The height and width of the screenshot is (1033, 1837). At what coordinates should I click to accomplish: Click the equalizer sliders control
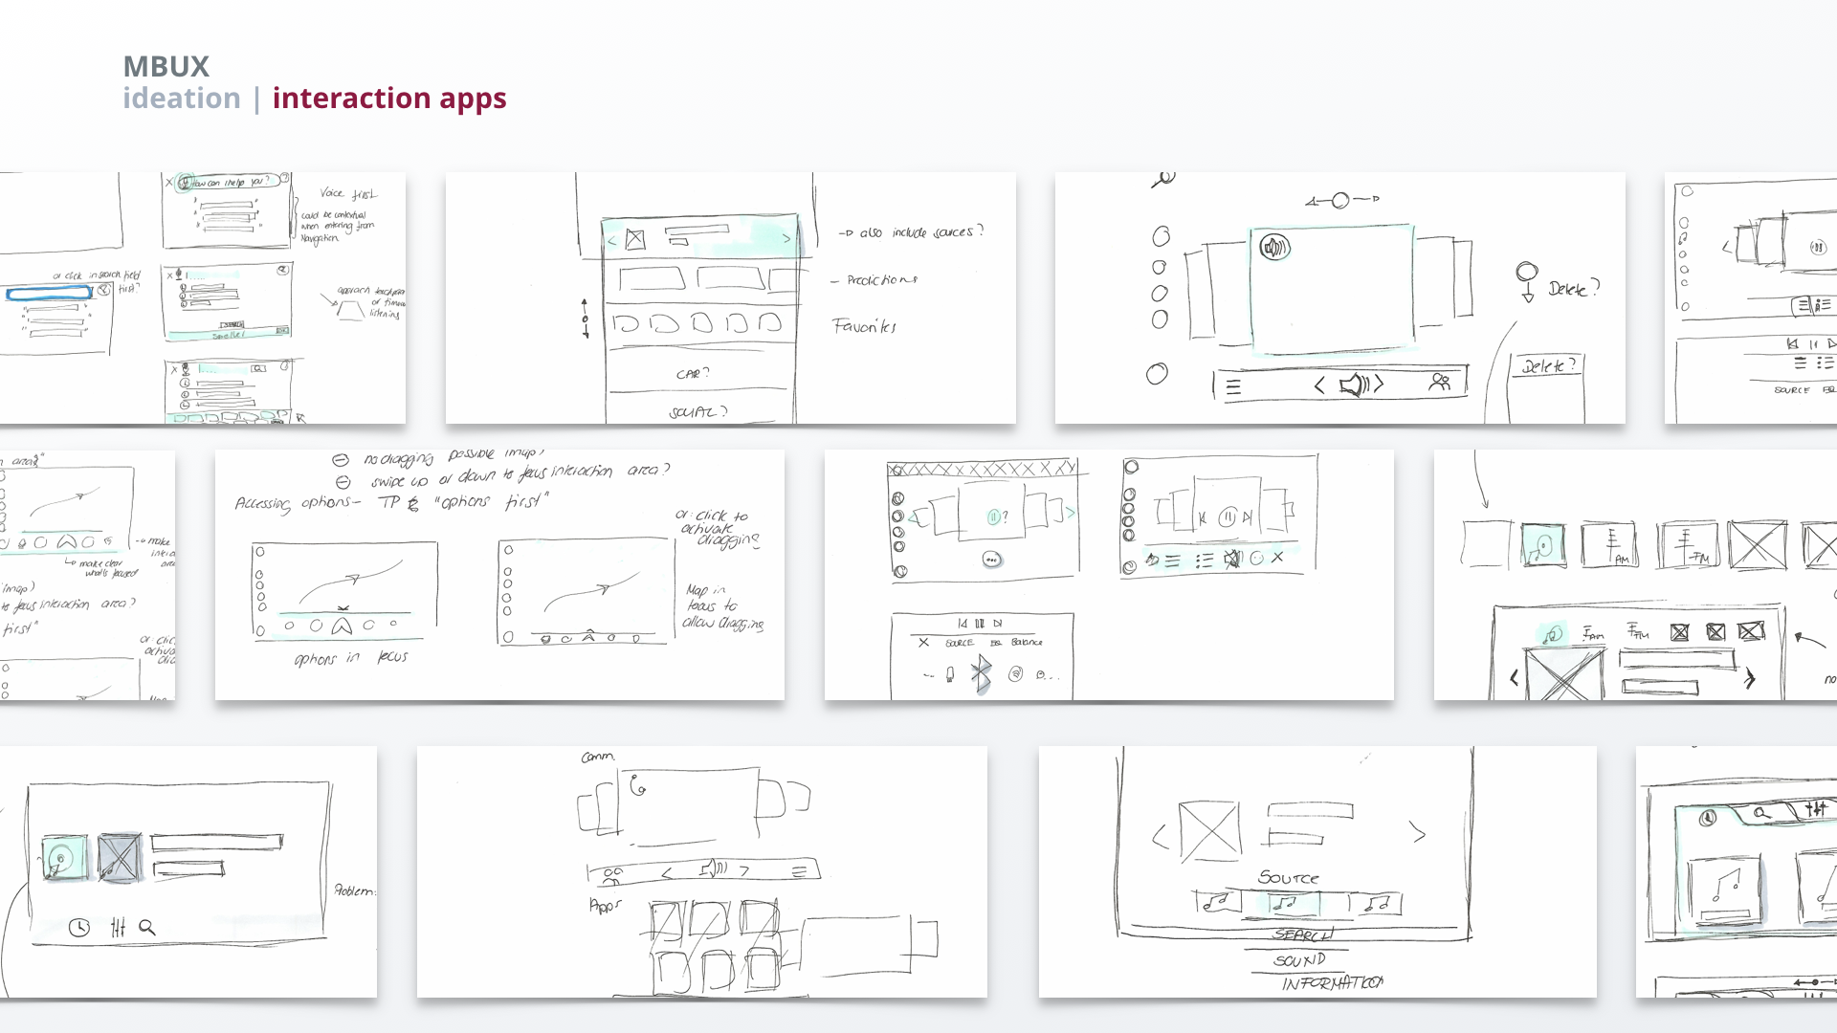point(119,928)
